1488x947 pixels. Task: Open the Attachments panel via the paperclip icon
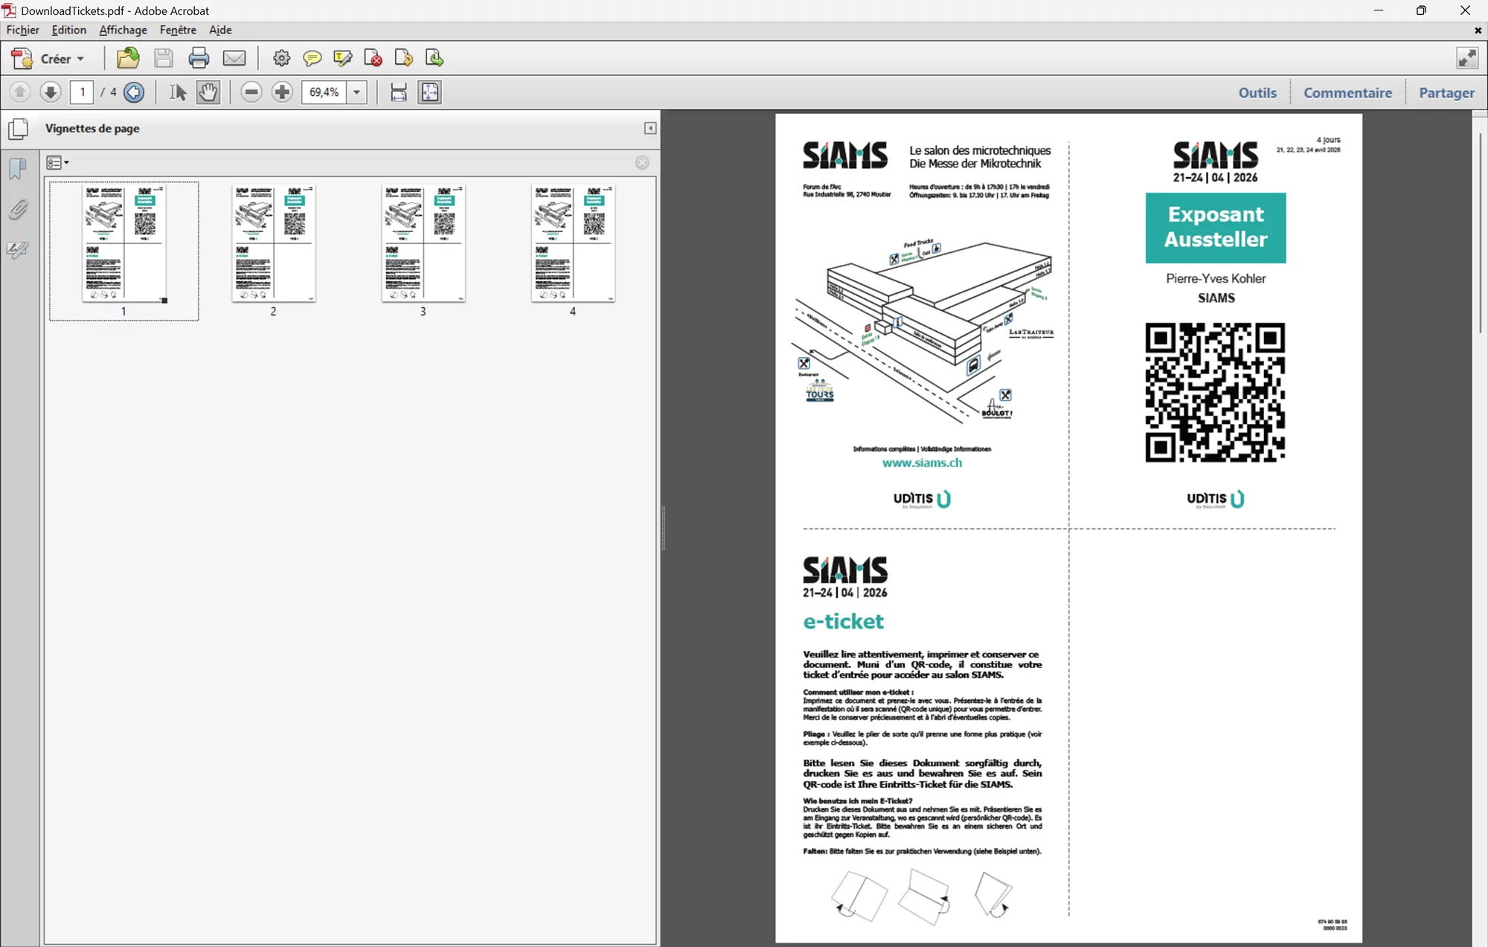pyautogui.click(x=18, y=210)
